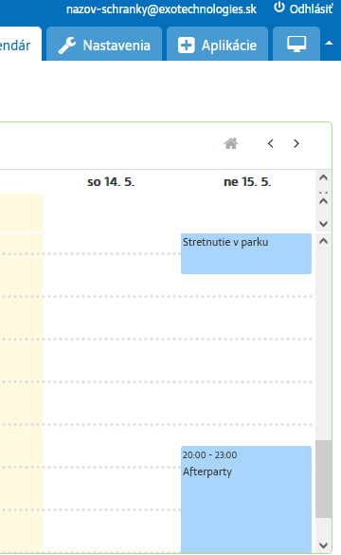The height and width of the screenshot is (555, 341).
Task: Click the monitor screen icon tab
Action: coord(296,45)
